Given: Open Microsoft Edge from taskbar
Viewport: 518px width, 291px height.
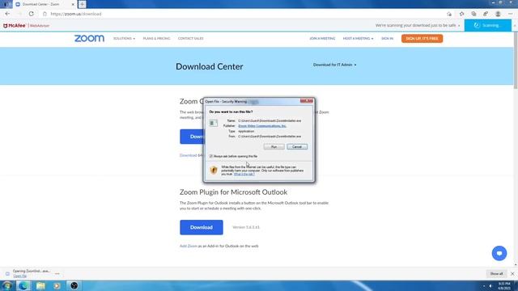Looking at the screenshot, I should (x=23, y=285).
